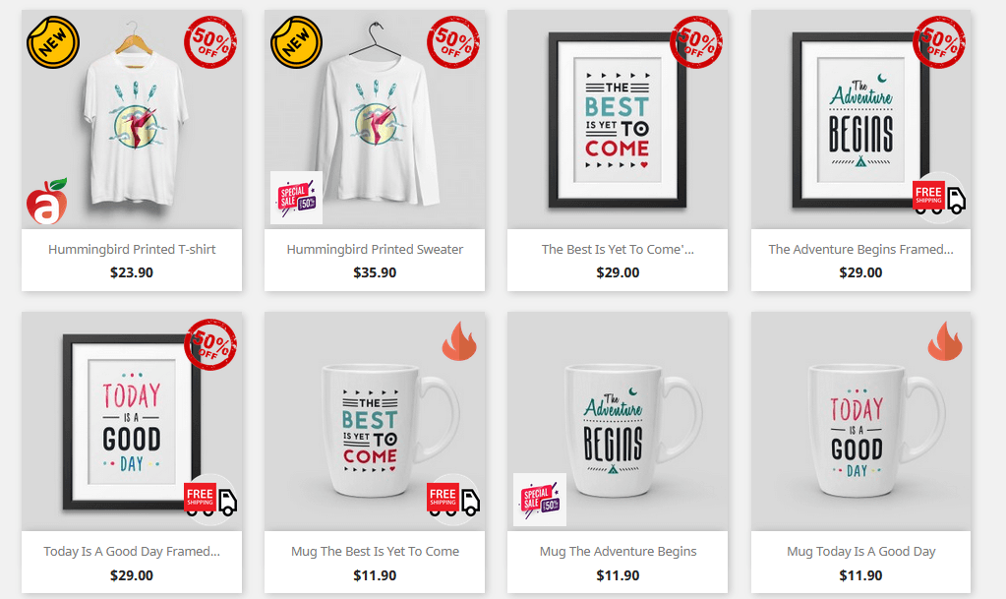Click Special Sale badge on Hummingbird Sweater
Image resolution: width=1006 pixels, height=599 pixels.
pos(296,198)
